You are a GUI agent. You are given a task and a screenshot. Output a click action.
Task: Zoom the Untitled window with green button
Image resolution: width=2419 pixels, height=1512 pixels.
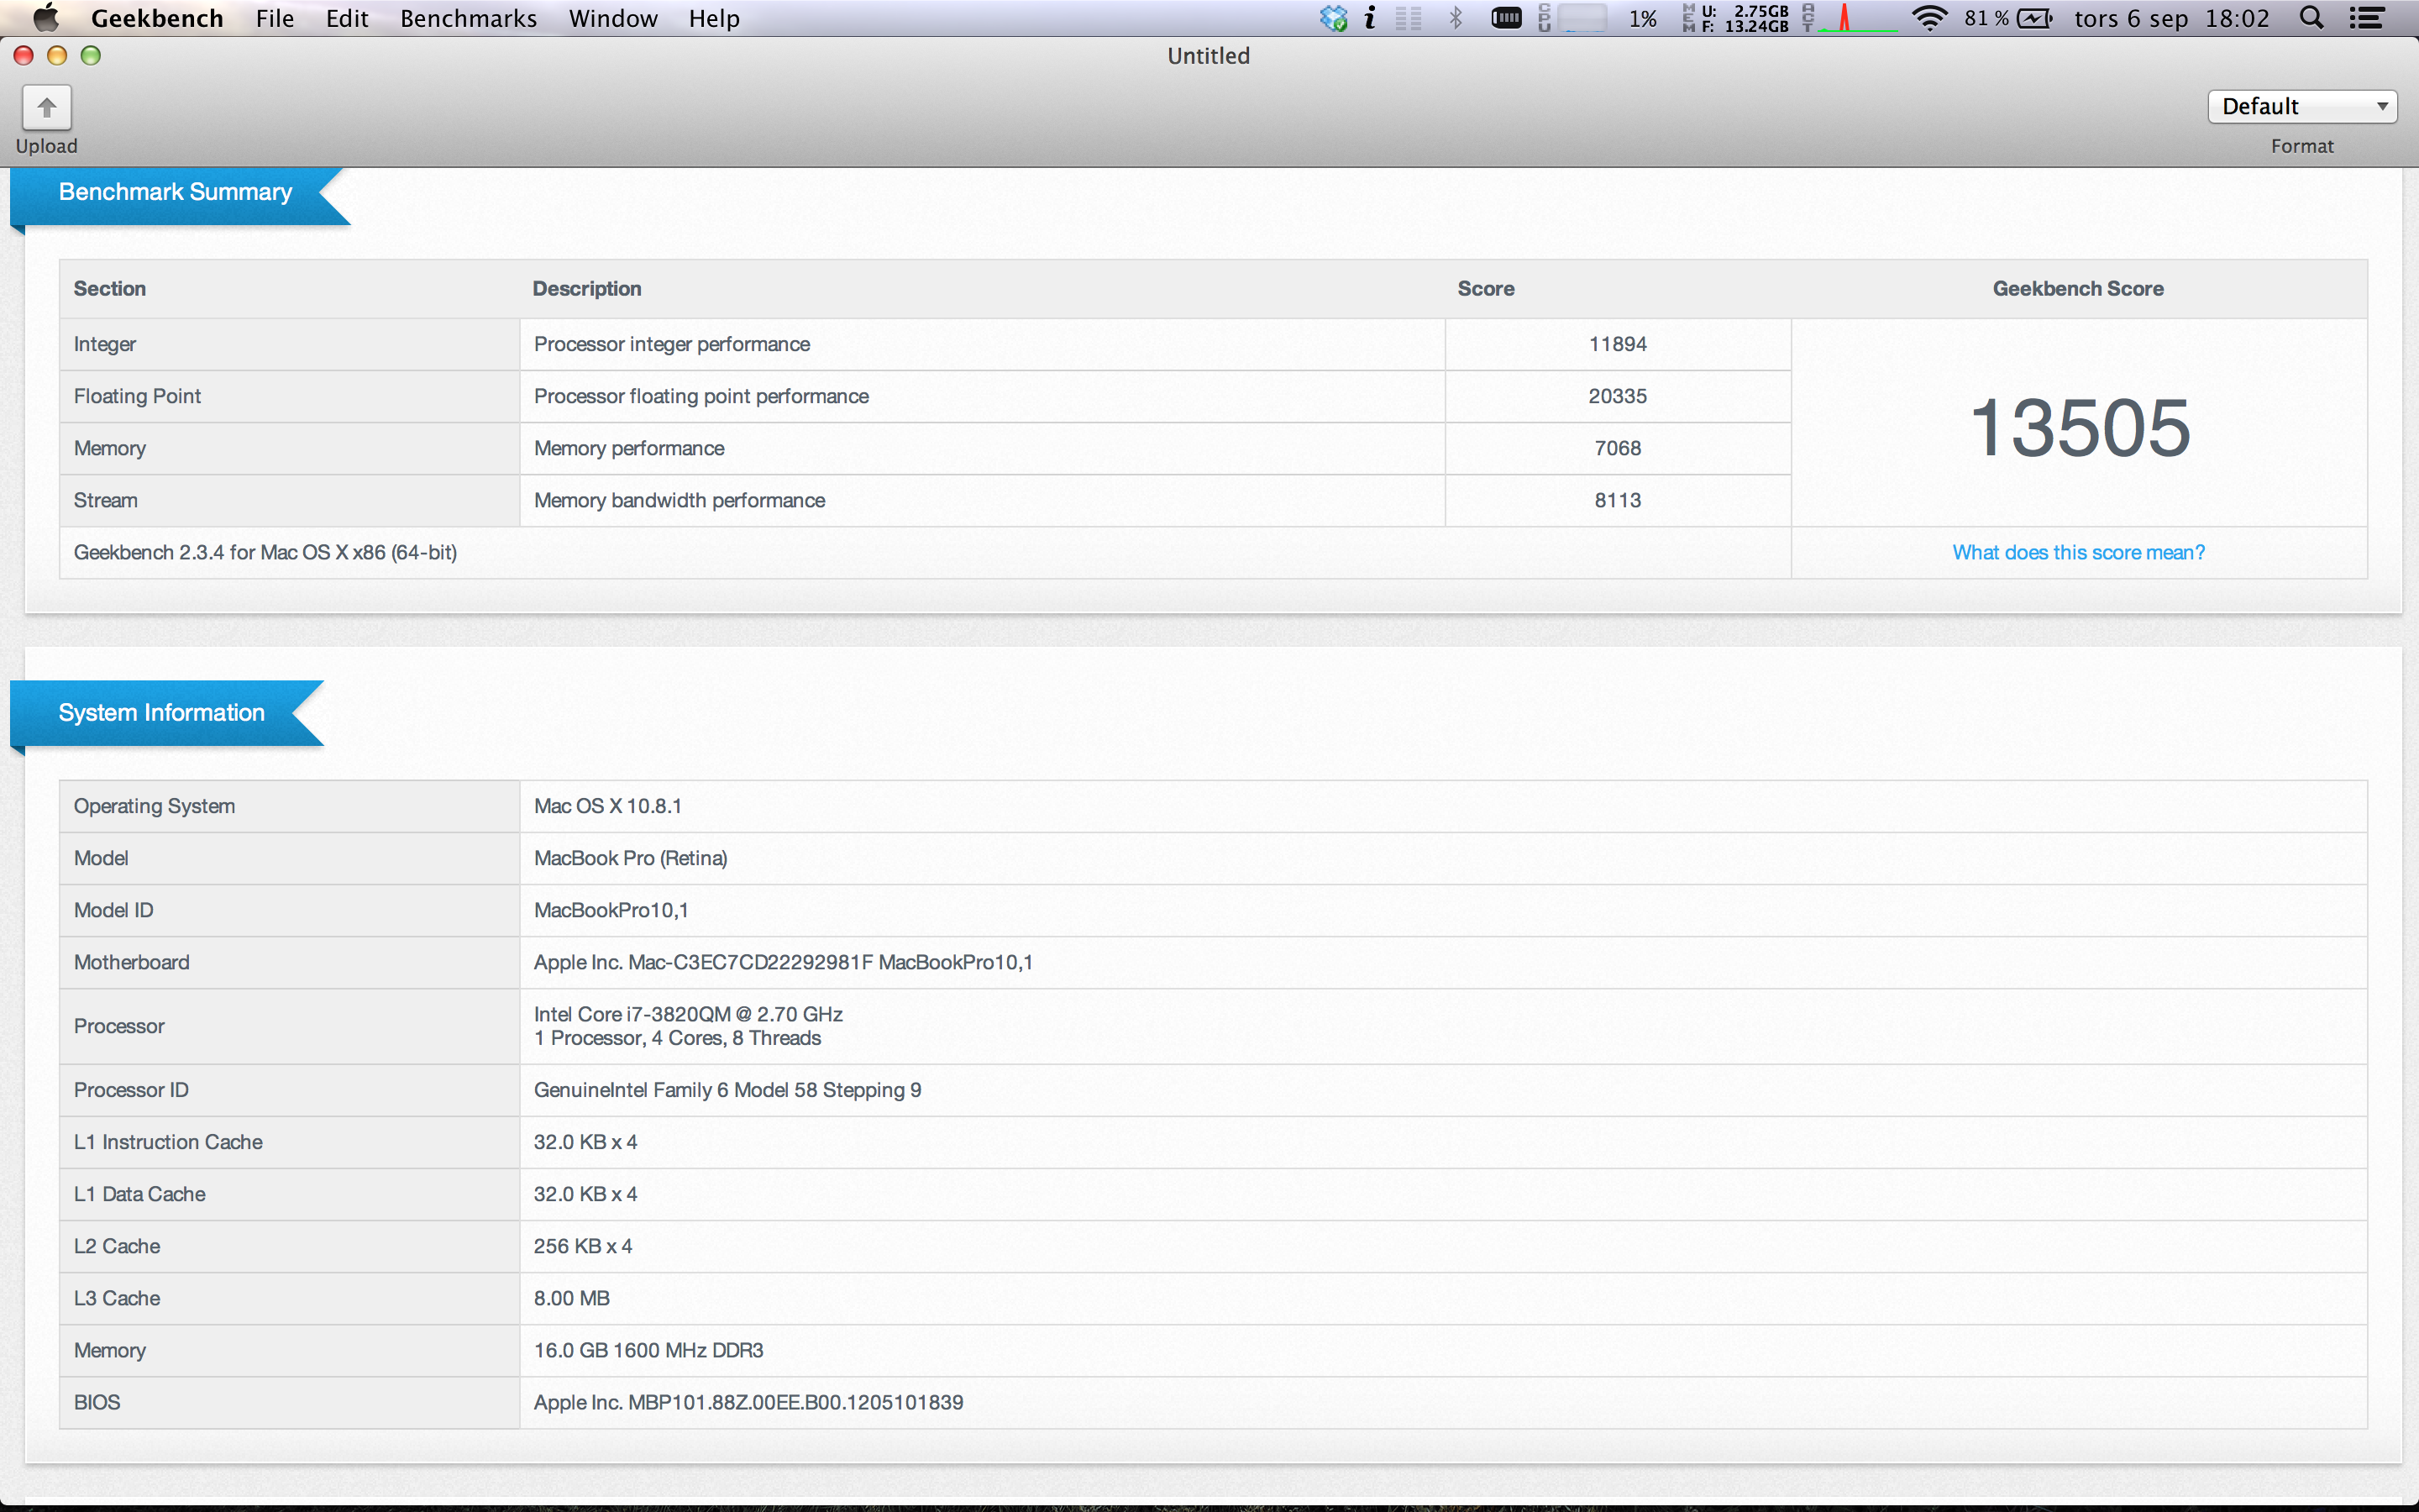click(91, 55)
